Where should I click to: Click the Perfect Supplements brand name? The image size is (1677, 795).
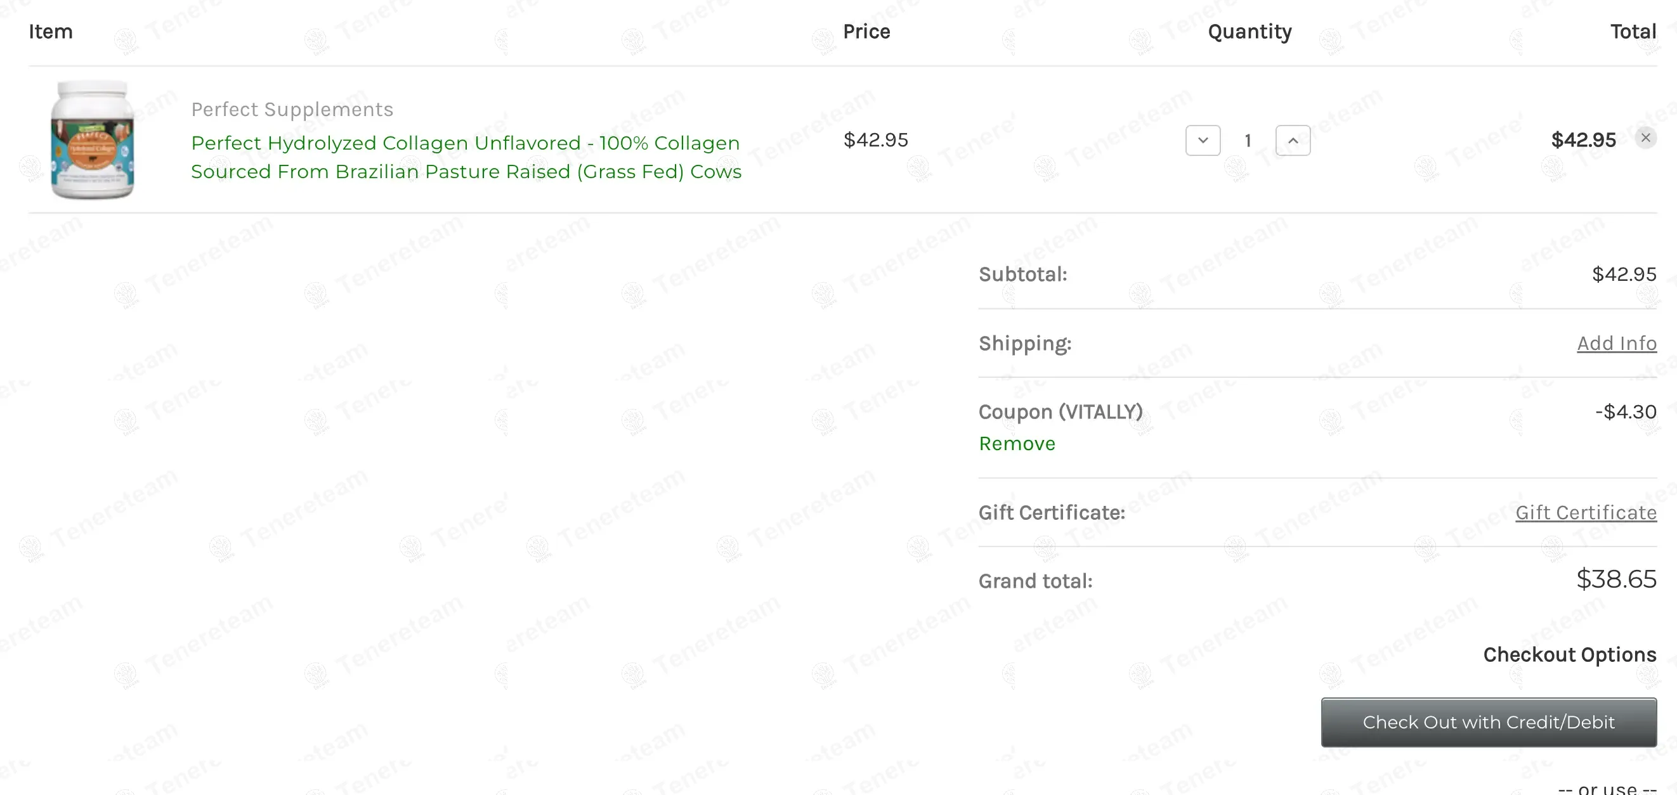(292, 109)
